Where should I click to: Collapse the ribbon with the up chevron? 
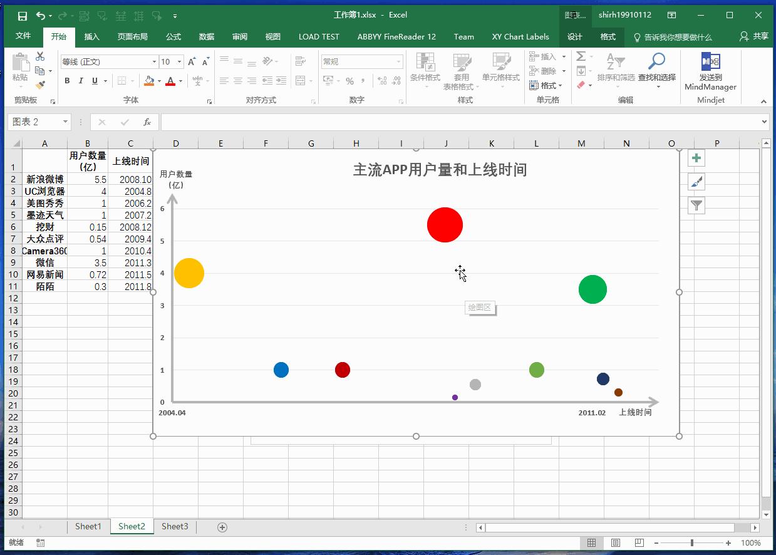763,101
